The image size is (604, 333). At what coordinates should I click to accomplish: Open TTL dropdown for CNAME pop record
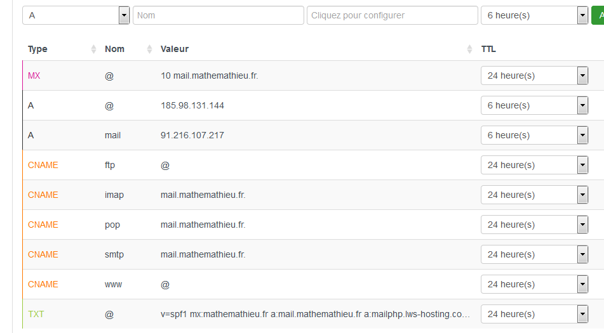click(534, 225)
